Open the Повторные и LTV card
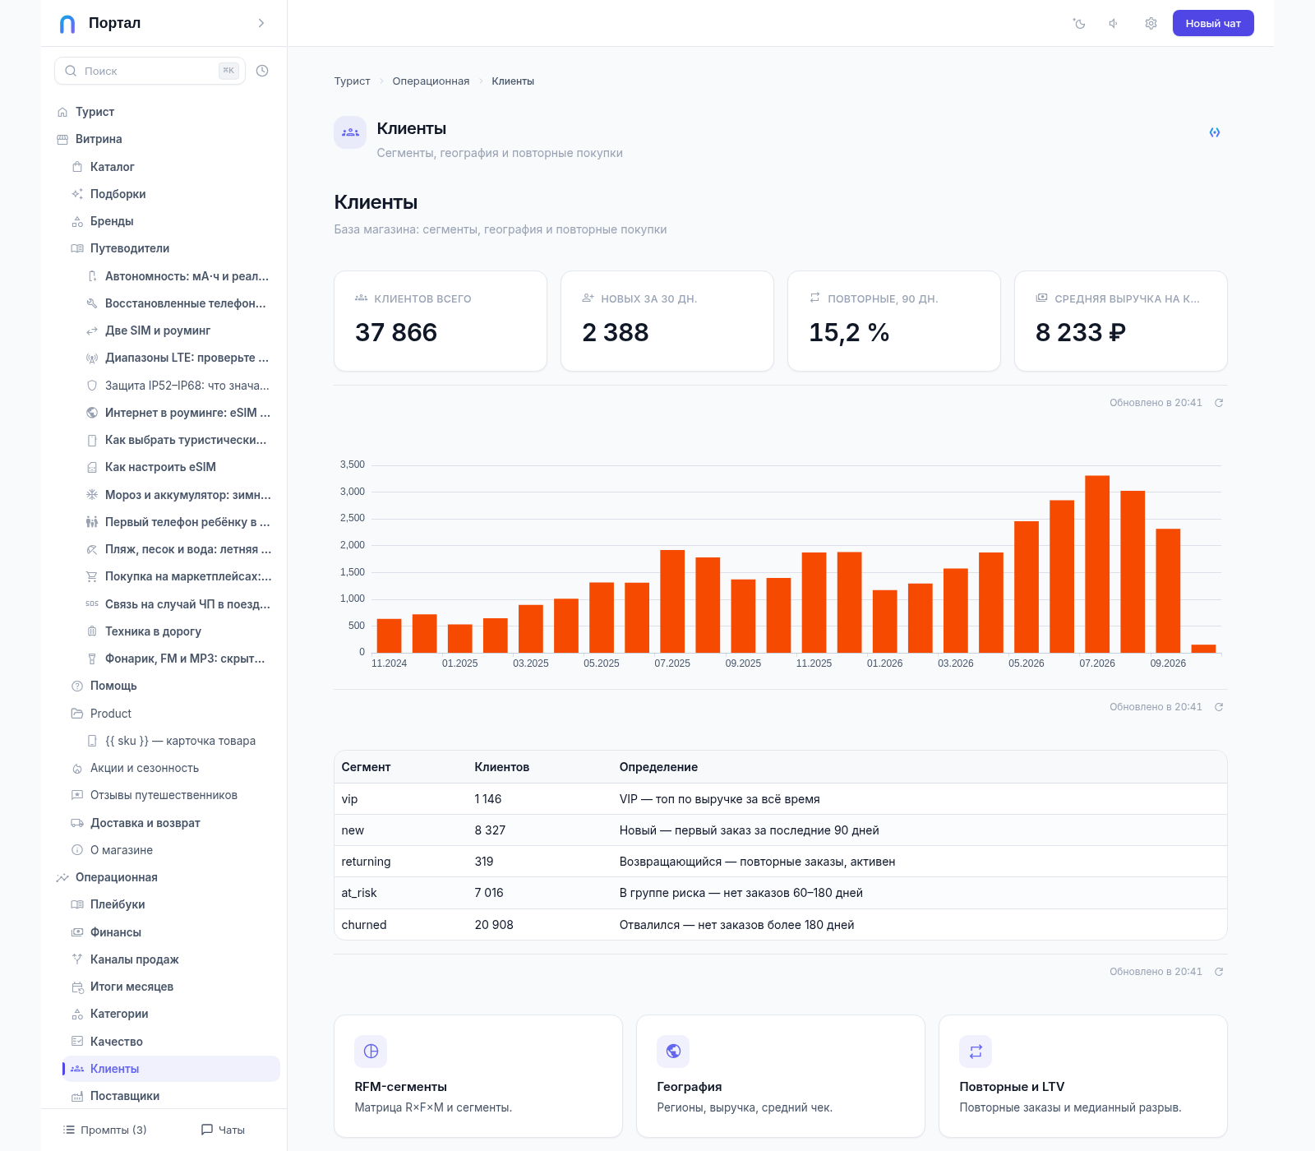The height and width of the screenshot is (1151, 1315). click(1083, 1076)
